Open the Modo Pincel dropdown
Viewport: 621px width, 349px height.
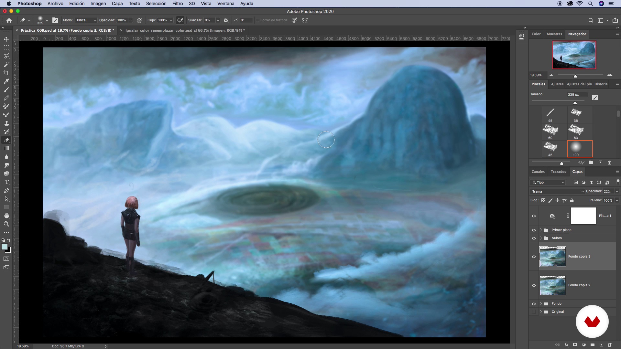coord(86,20)
